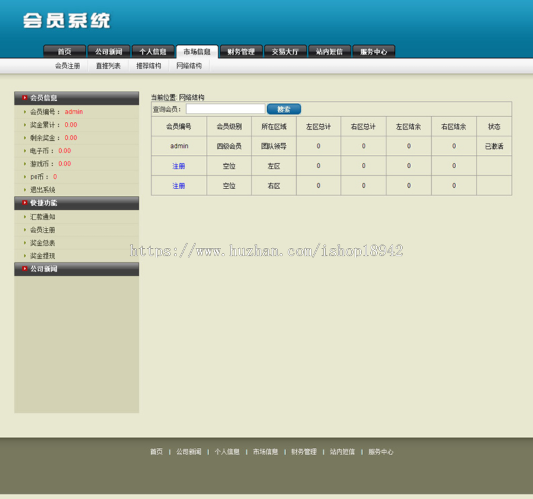Focus the 查询会员 input field
Viewport: 533px width, 499px height.
[x=226, y=109]
